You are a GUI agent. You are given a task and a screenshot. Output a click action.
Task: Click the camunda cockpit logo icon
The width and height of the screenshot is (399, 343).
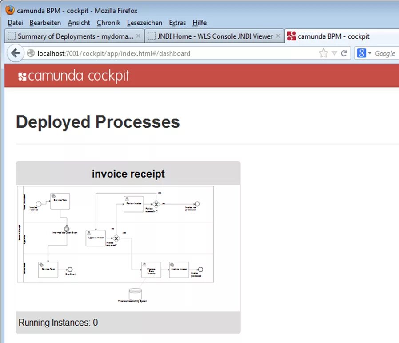(x=22, y=77)
